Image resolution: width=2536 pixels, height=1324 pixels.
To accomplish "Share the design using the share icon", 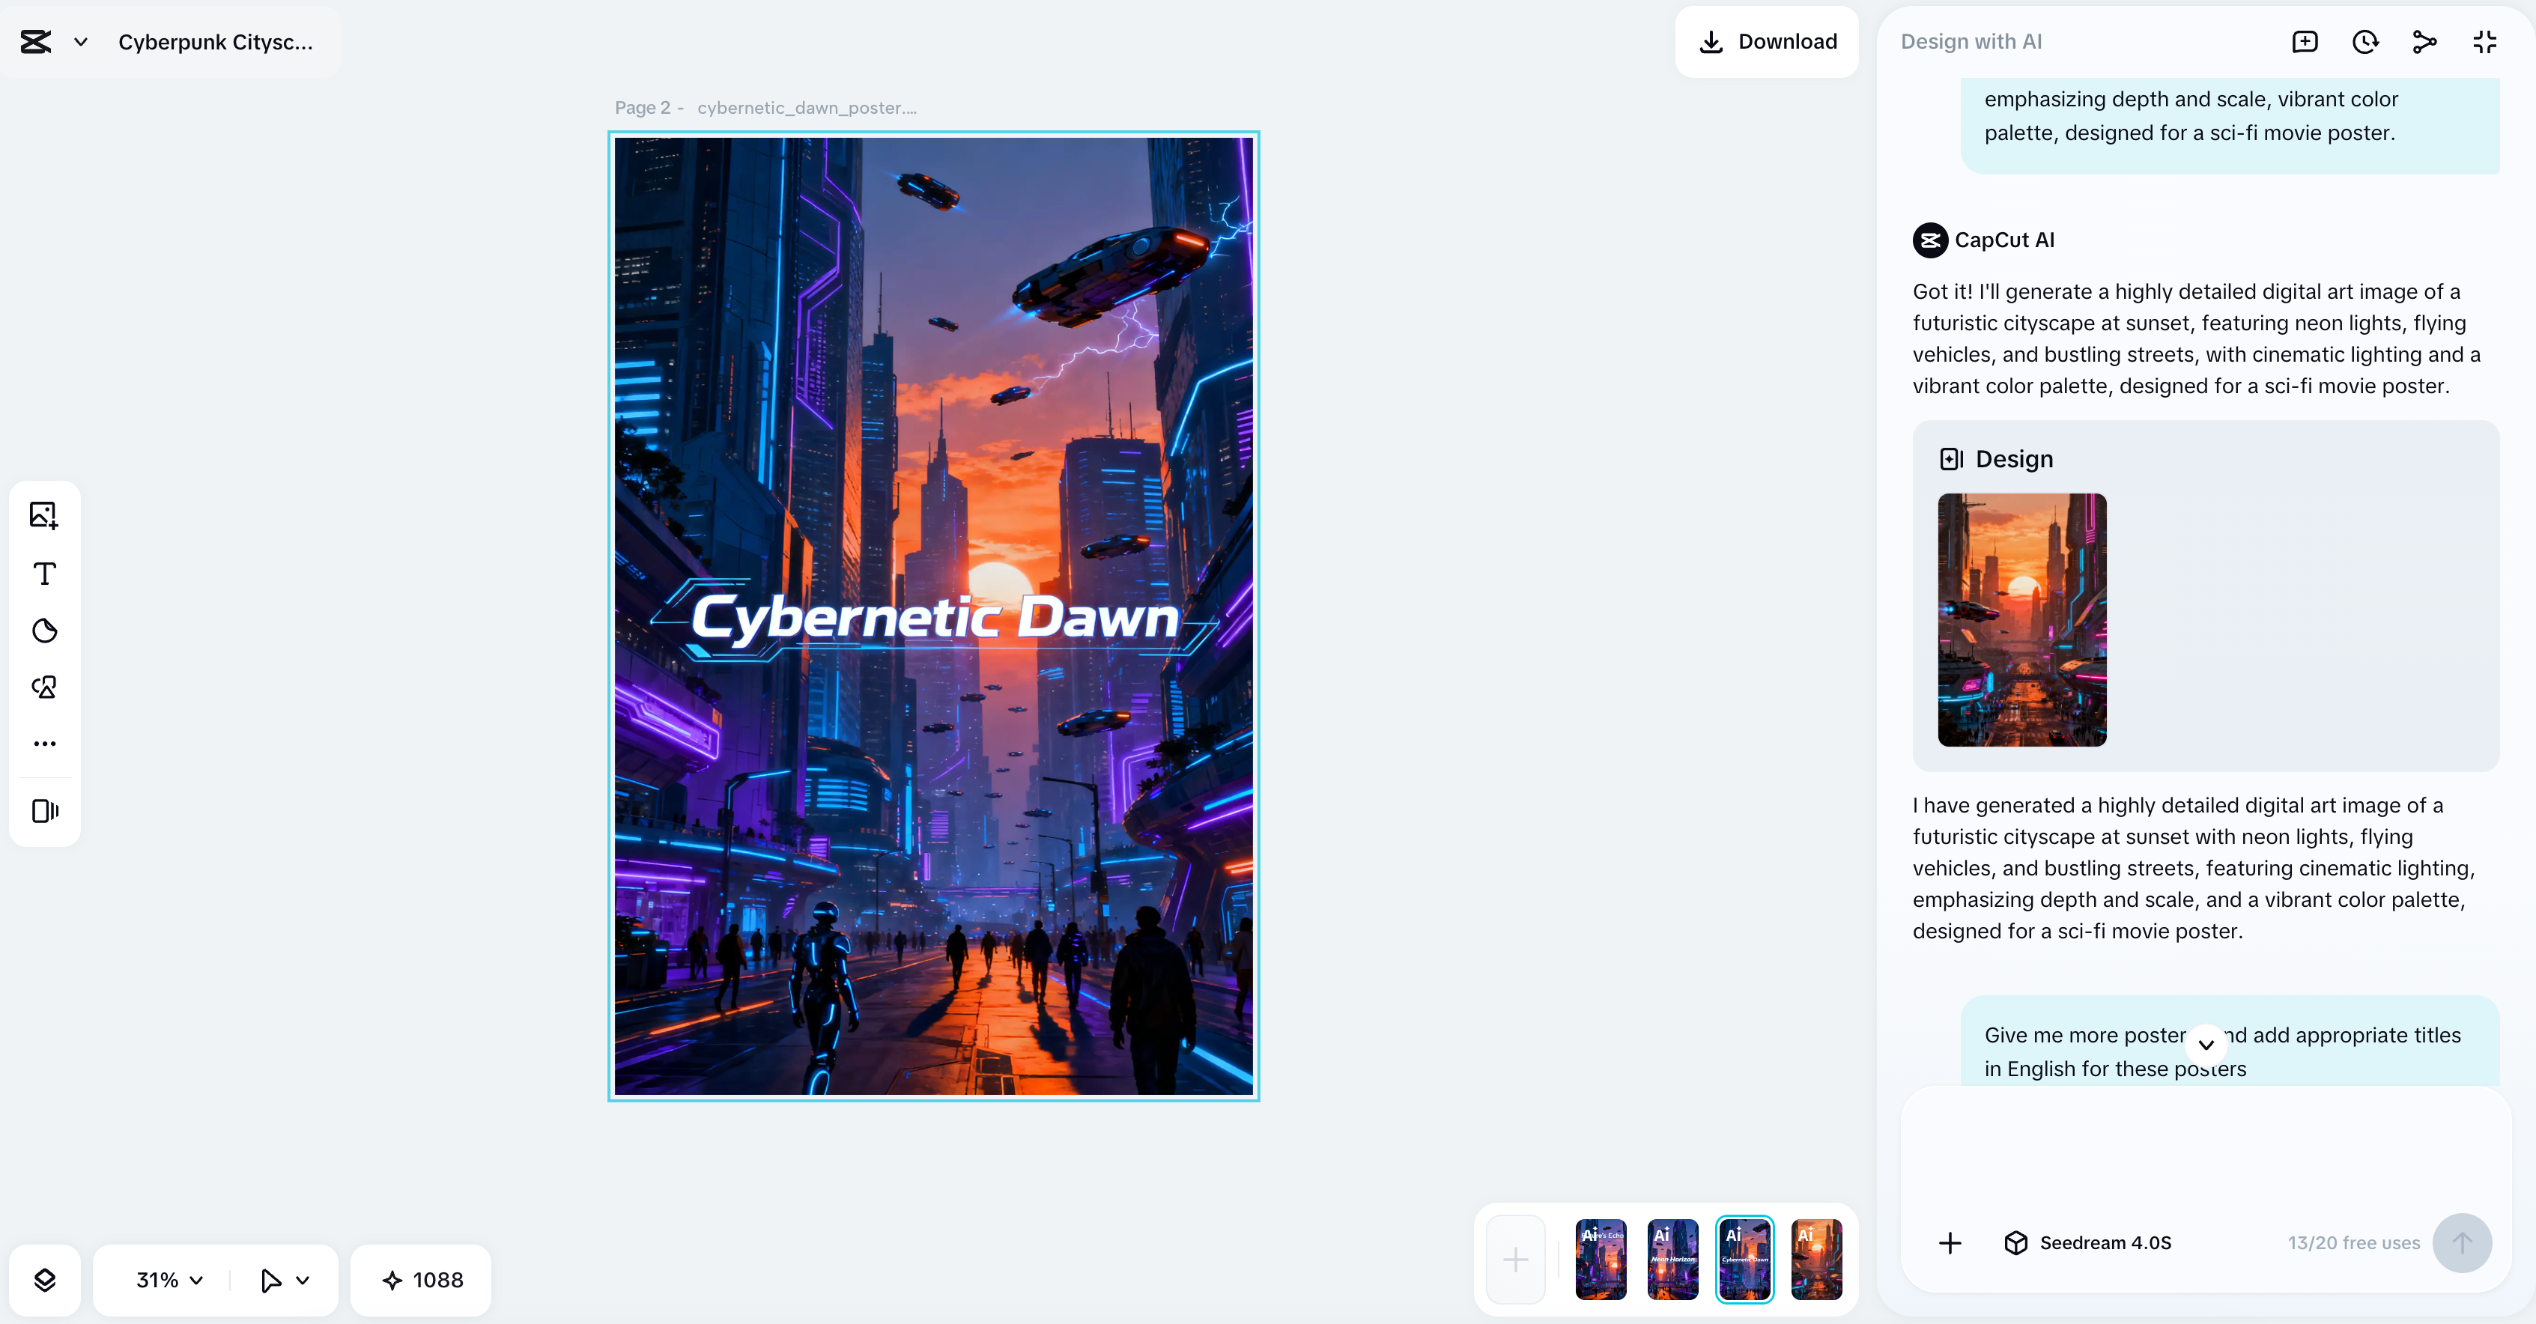I will [x=2424, y=41].
